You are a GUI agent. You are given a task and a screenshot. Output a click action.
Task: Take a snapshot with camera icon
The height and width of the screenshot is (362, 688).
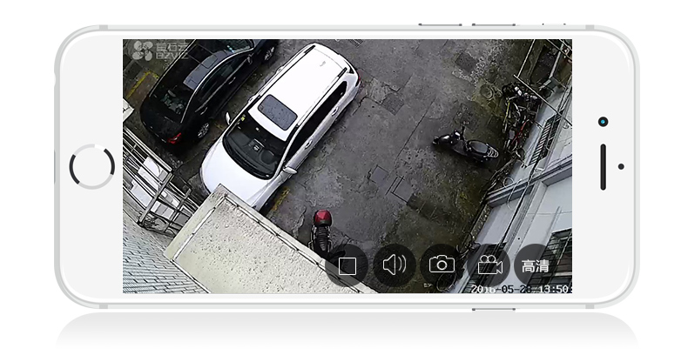coord(442,265)
